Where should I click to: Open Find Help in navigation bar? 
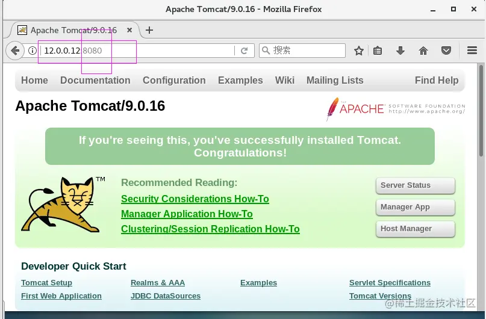[x=437, y=80]
